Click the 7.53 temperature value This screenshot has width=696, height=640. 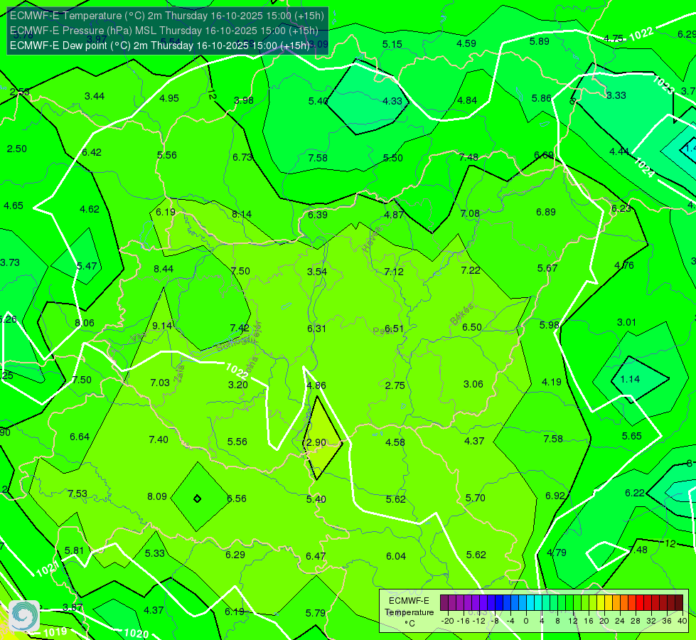click(x=77, y=494)
